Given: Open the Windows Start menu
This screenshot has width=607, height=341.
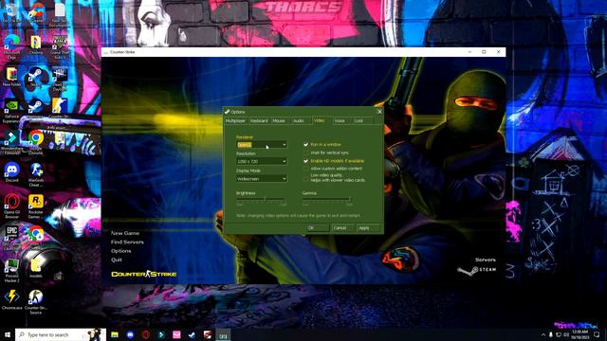Looking at the screenshot, I should point(8,334).
